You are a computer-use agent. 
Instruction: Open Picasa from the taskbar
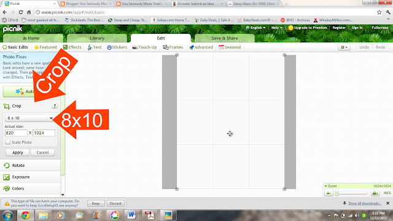pos(114,215)
